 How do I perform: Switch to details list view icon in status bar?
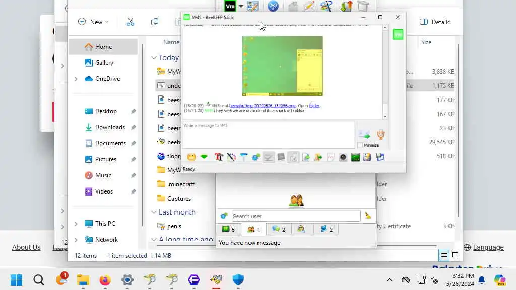point(444,255)
